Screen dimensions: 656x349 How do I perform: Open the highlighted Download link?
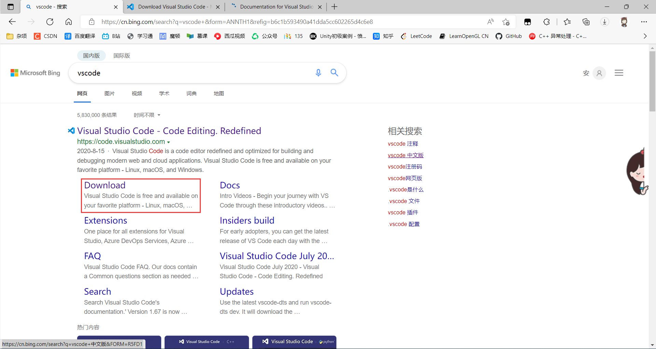104,185
